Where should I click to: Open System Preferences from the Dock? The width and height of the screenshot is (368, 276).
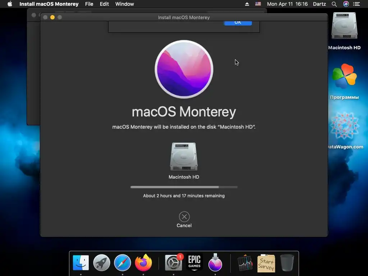pyautogui.click(x=174, y=263)
